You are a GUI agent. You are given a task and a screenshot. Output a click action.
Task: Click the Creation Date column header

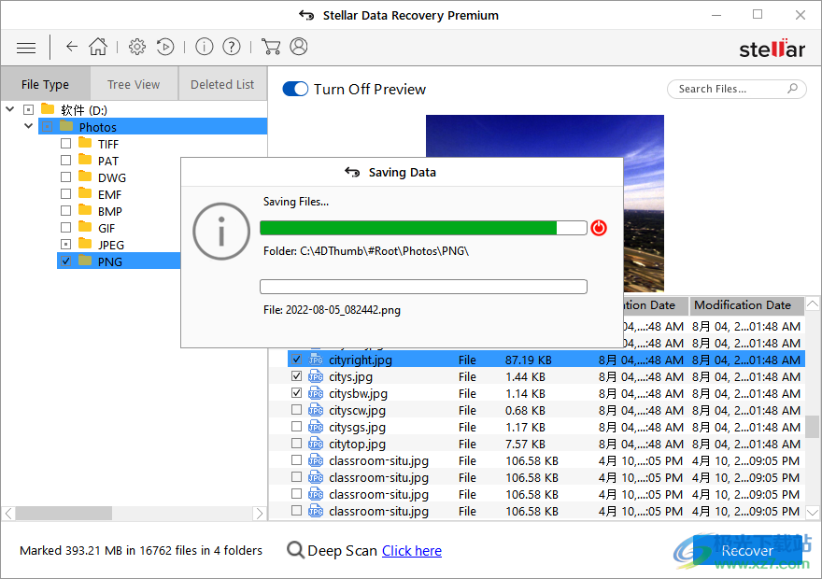coord(654,305)
